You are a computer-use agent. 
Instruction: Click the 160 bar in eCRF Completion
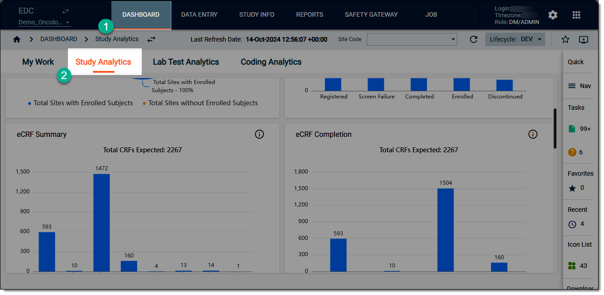click(499, 267)
